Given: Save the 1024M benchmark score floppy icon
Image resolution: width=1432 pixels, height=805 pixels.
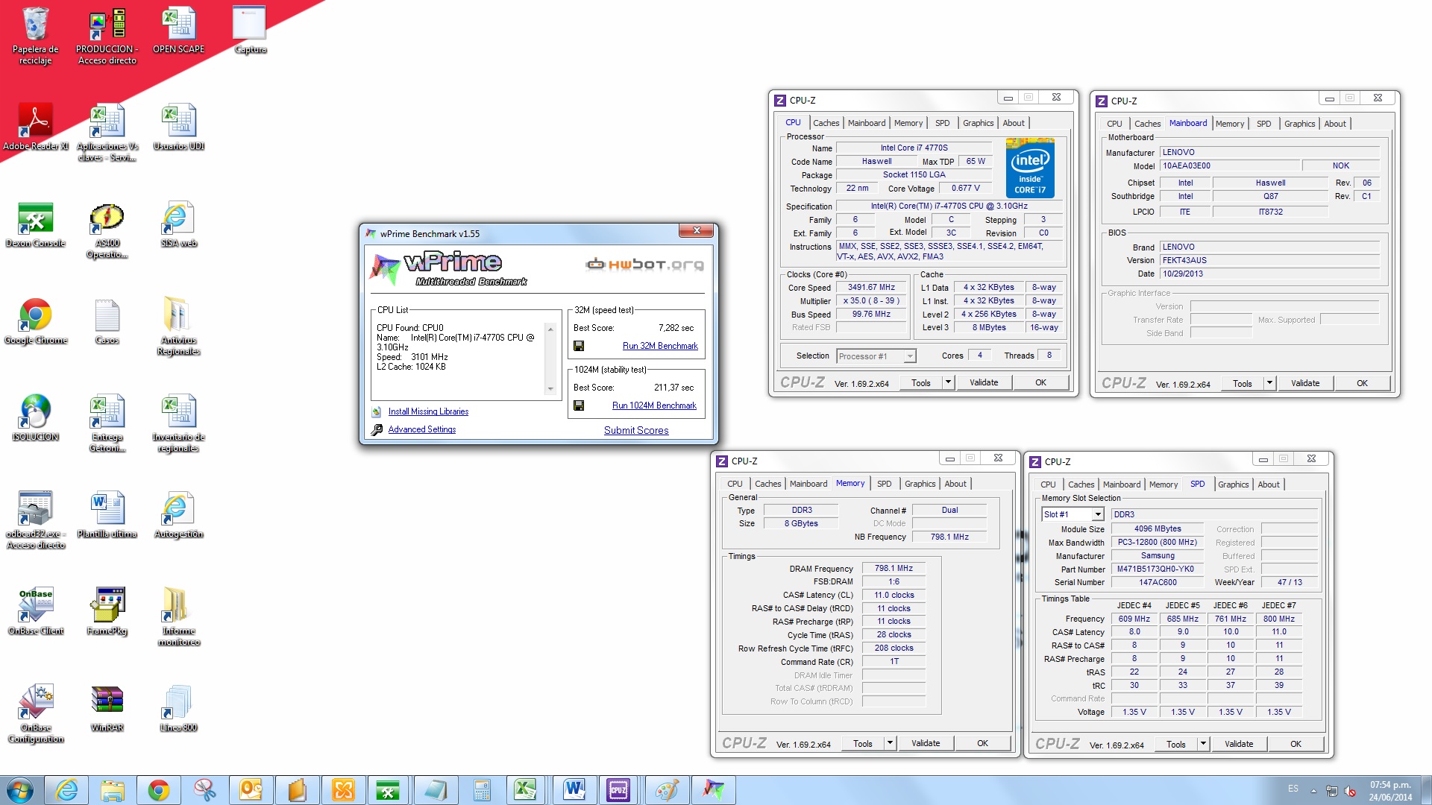Looking at the screenshot, I should click(x=579, y=405).
